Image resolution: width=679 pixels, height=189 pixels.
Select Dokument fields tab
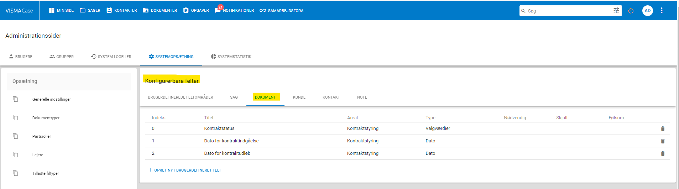point(265,97)
